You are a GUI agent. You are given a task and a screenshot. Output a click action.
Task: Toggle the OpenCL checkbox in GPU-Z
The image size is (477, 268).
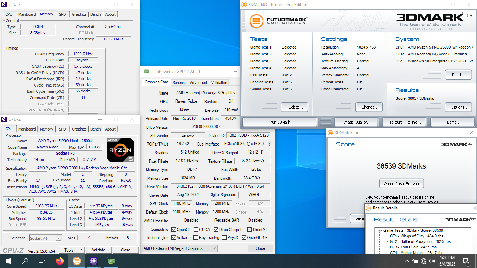(x=174, y=230)
